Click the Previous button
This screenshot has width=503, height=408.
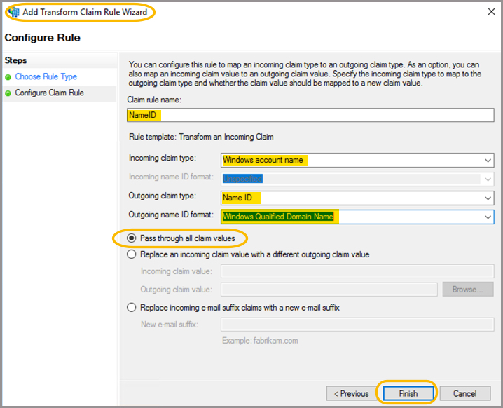coord(351,393)
